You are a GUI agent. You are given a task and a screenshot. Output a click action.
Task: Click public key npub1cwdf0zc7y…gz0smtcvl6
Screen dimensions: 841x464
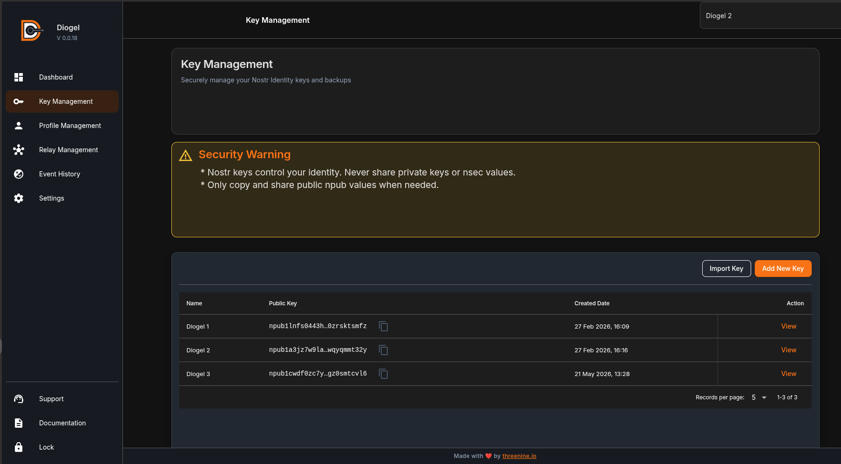pos(318,374)
